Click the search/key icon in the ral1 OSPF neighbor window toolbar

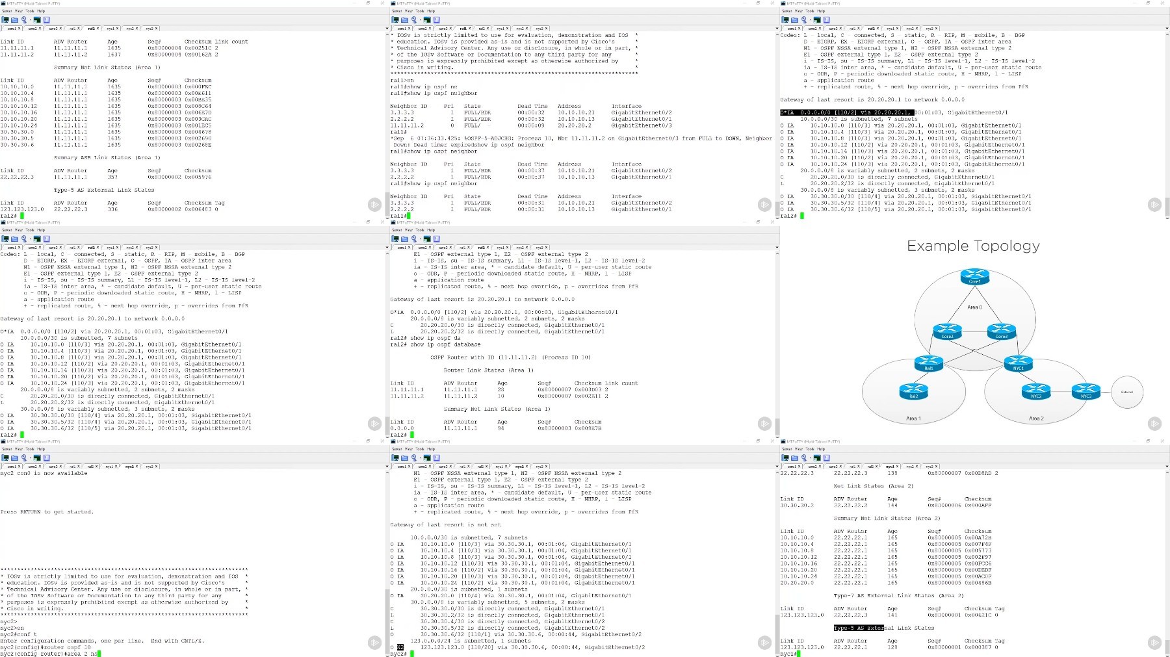pyautogui.click(x=415, y=19)
